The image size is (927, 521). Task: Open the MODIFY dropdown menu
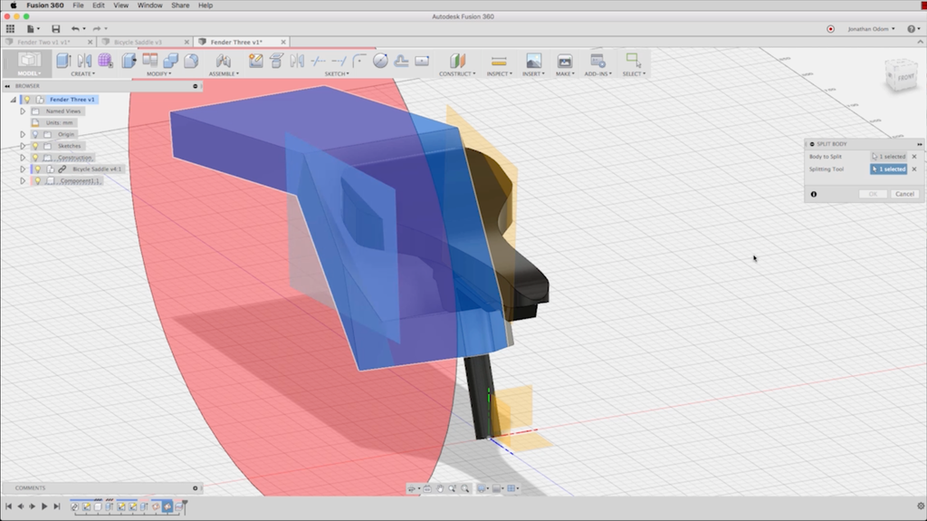[x=158, y=74]
